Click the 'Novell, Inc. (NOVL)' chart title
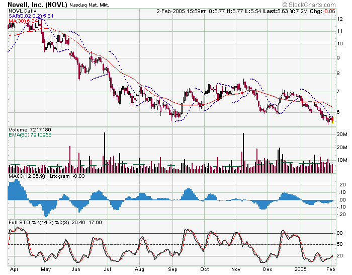 coord(38,5)
